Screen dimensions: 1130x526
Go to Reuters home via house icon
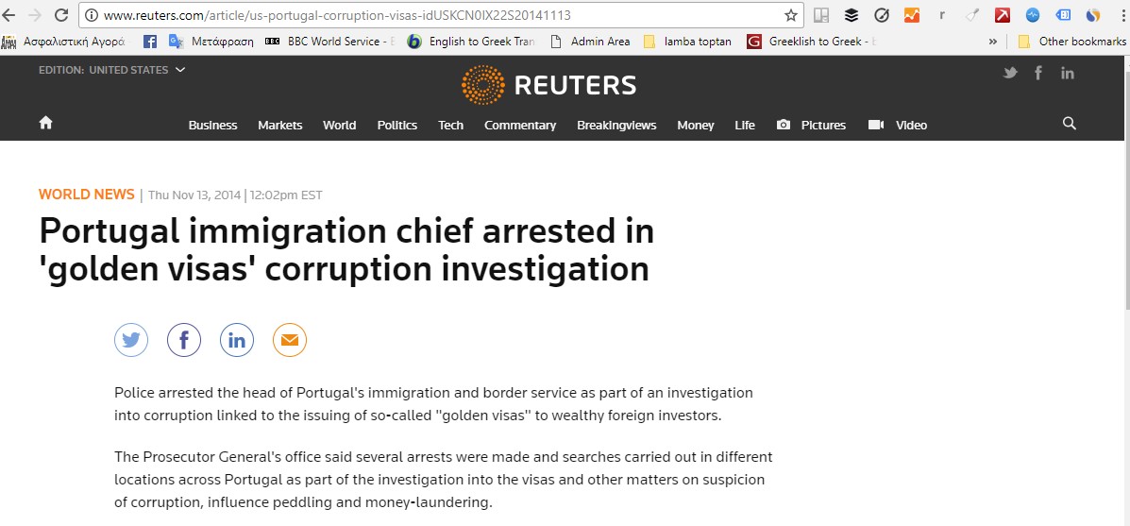coord(46,123)
